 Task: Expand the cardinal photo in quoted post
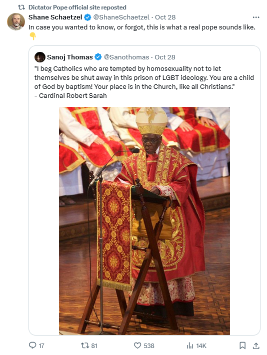tap(144, 221)
